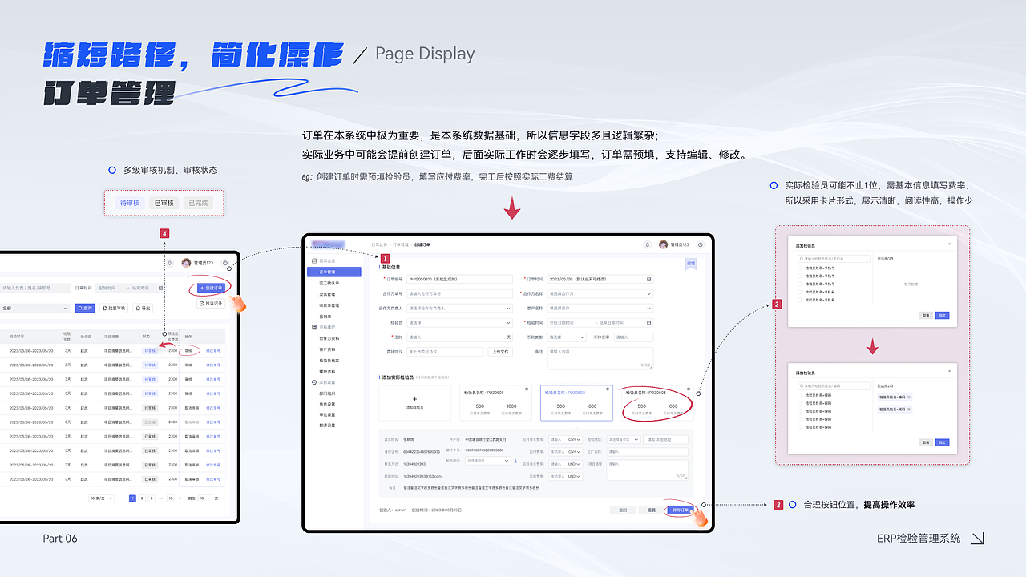The width and height of the screenshot is (1026, 577).
Task: Click the 管理员123 avatar in the create-order window
Action: (x=663, y=244)
